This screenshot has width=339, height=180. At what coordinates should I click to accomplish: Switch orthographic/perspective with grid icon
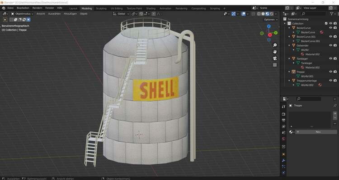point(275,65)
